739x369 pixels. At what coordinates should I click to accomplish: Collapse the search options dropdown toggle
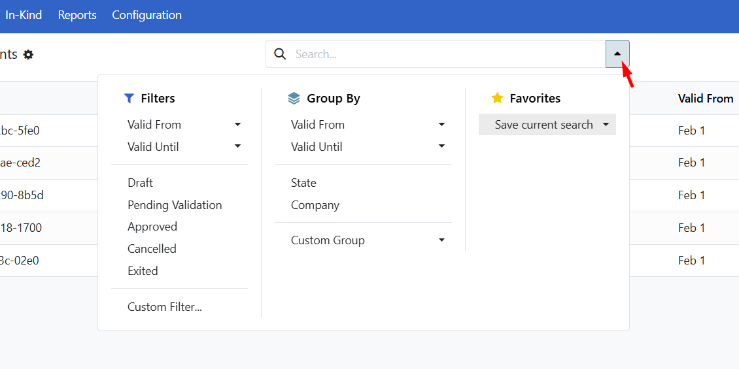coord(617,54)
